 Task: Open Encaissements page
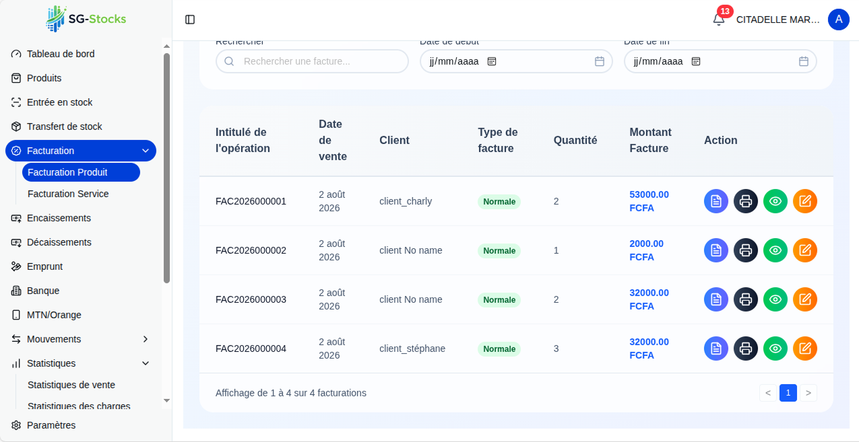pyautogui.click(x=81, y=218)
